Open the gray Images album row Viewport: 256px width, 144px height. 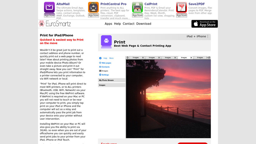pyautogui.click(x=112, y=85)
